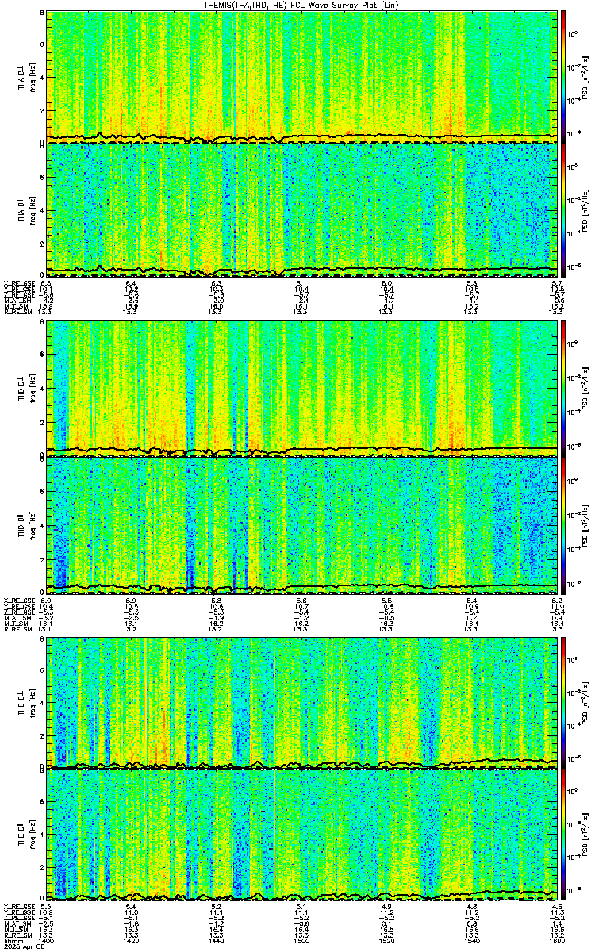
Task: Click the 1500 time tick label
Action: (x=301, y=942)
